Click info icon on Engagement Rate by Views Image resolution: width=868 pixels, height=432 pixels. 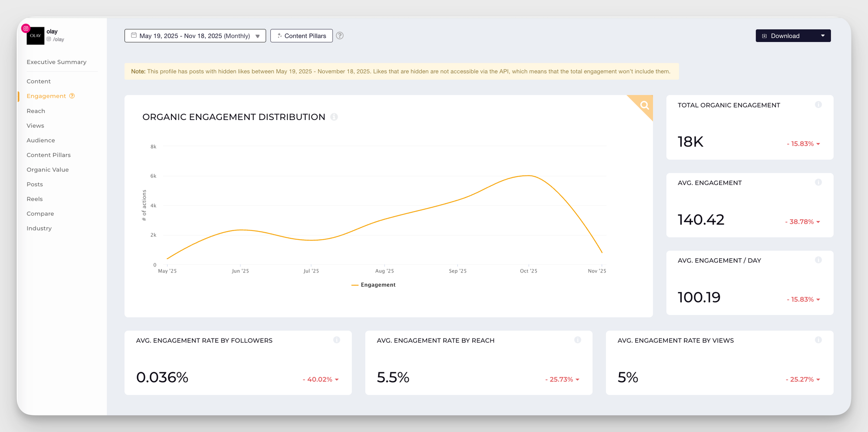click(818, 340)
